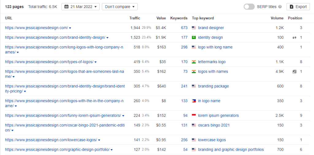Expand arrow next to funny-lorem-ipsum-generators URL
Image resolution: width=314 pixels, height=155 pixels.
(x=123, y=115)
